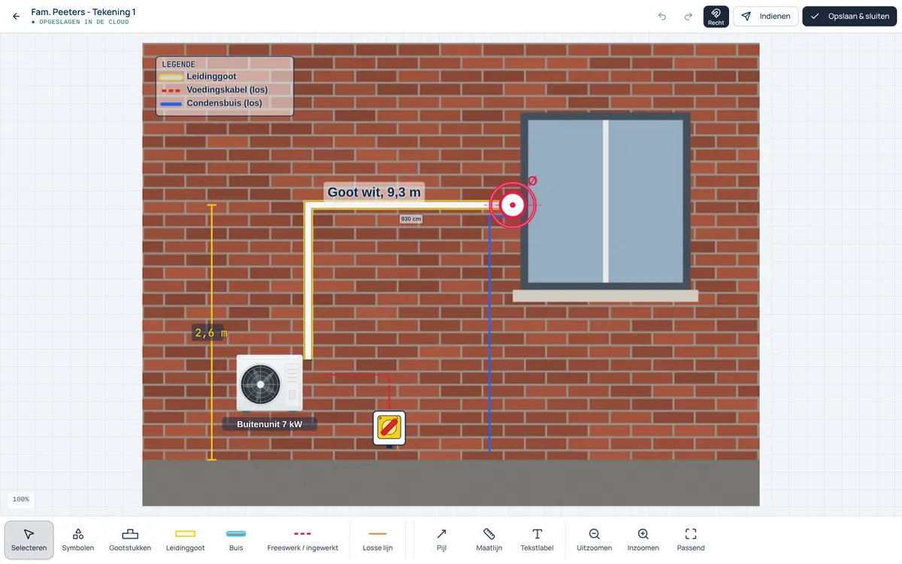The height and width of the screenshot is (564, 902).
Task: Select the yellow-red isolator switch symbol
Action: (389, 428)
